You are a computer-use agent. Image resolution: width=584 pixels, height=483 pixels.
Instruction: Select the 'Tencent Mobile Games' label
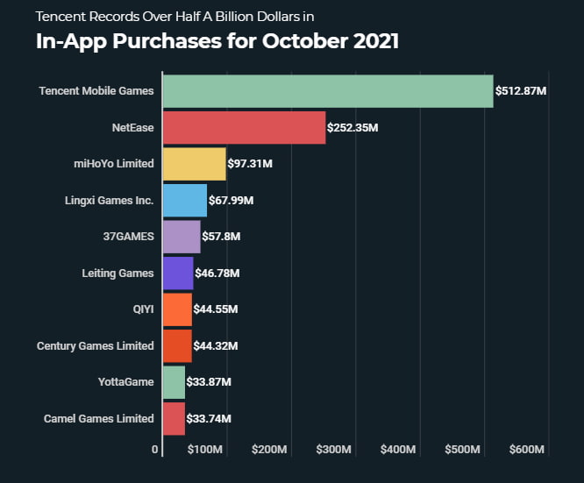pyautogui.click(x=96, y=91)
